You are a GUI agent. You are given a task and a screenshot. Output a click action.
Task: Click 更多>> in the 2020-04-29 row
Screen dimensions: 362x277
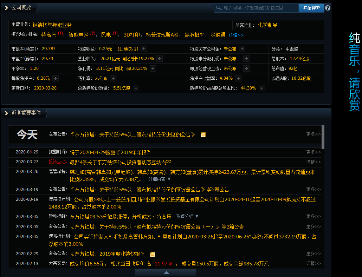(313, 152)
